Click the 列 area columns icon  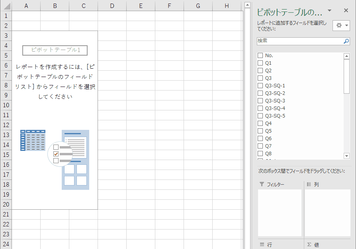309,184
